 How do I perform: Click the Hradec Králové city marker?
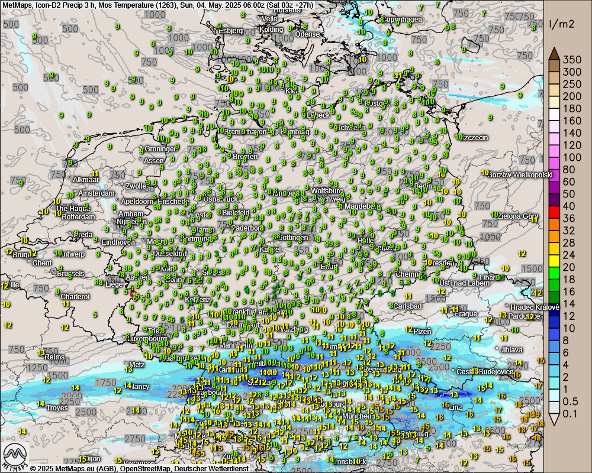click(x=508, y=307)
